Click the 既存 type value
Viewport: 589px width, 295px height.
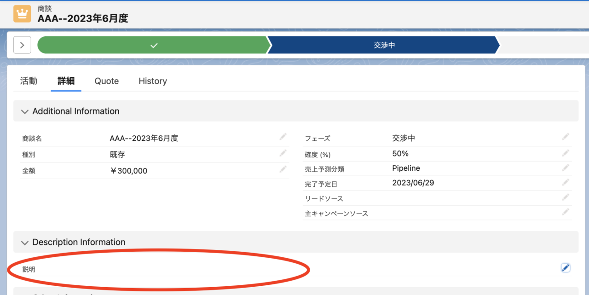tap(117, 154)
